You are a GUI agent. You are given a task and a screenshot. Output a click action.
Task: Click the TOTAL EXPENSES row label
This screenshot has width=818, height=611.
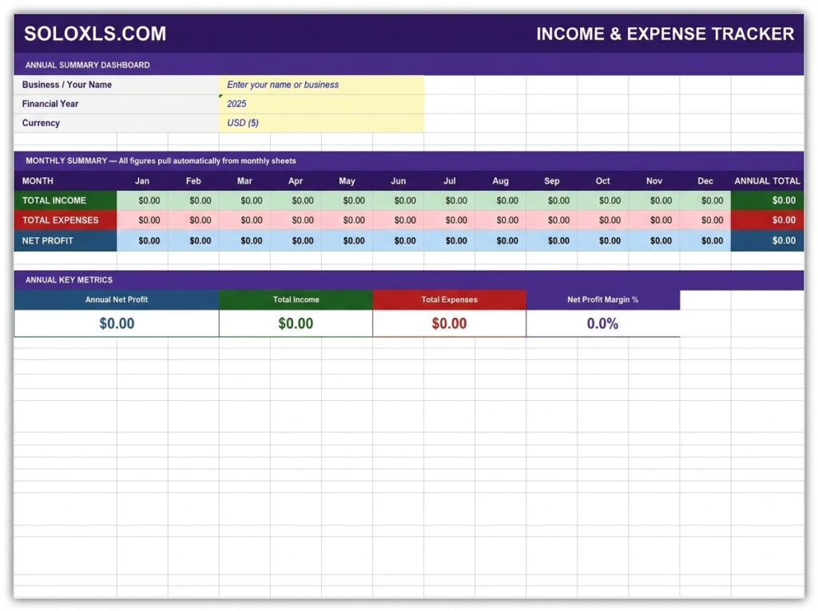tap(66, 220)
